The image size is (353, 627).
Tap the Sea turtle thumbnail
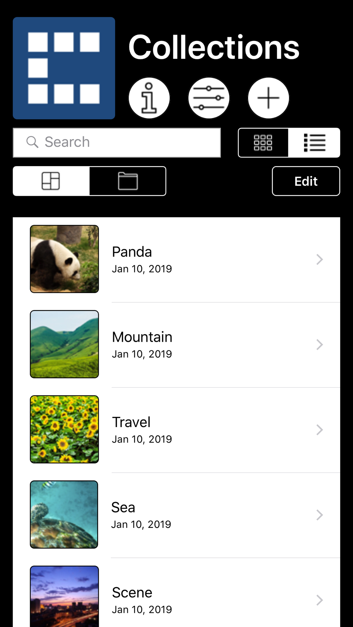pos(64,515)
